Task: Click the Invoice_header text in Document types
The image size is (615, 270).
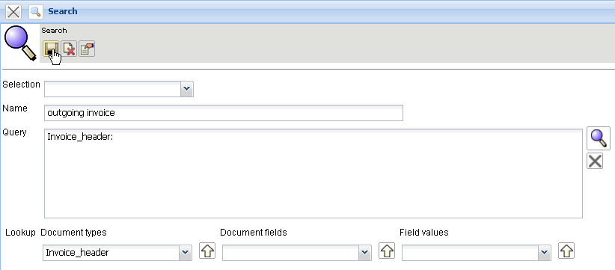Action: coord(77,253)
